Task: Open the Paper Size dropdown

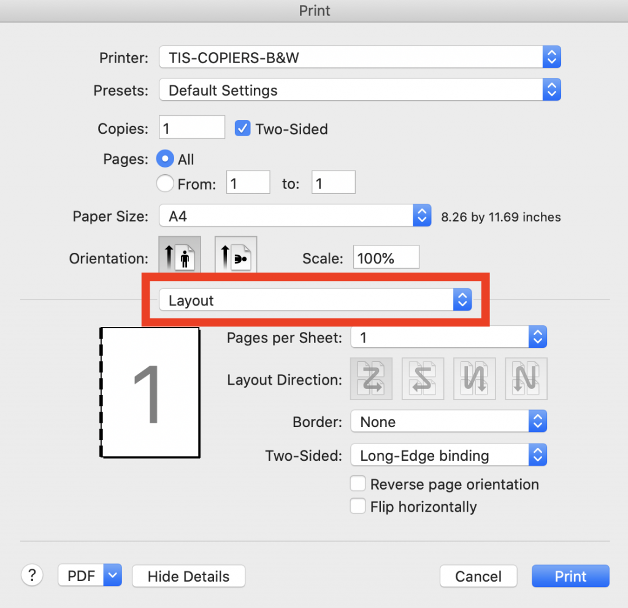Action: 295,216
